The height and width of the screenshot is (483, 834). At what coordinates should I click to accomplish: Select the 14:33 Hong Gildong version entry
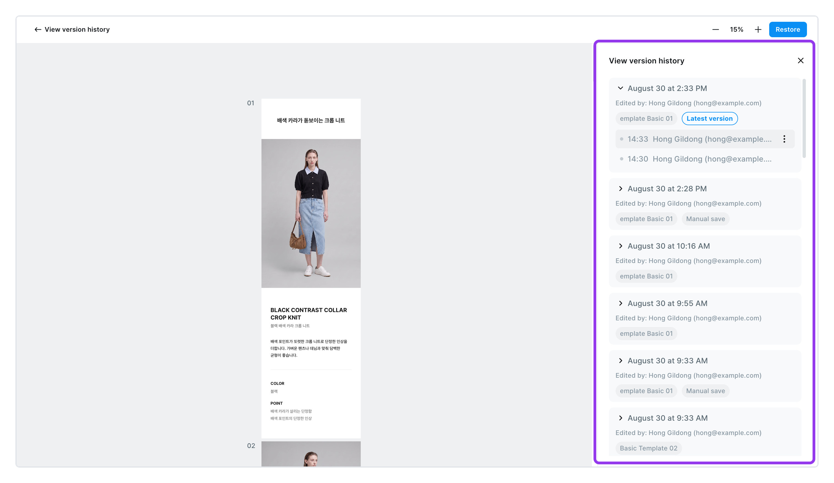pyautogui.click(x=705, y=139)
